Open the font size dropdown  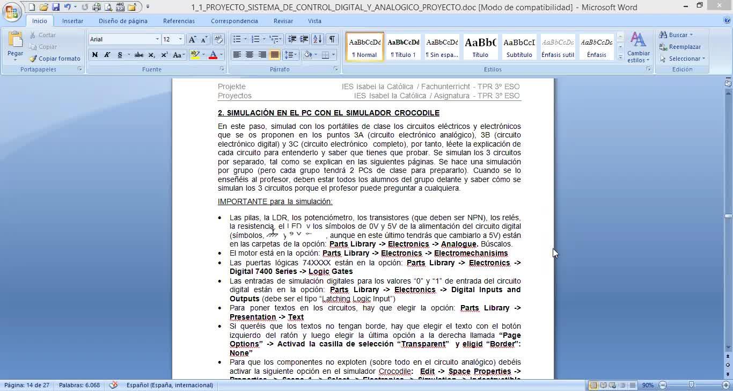[180, 39]
